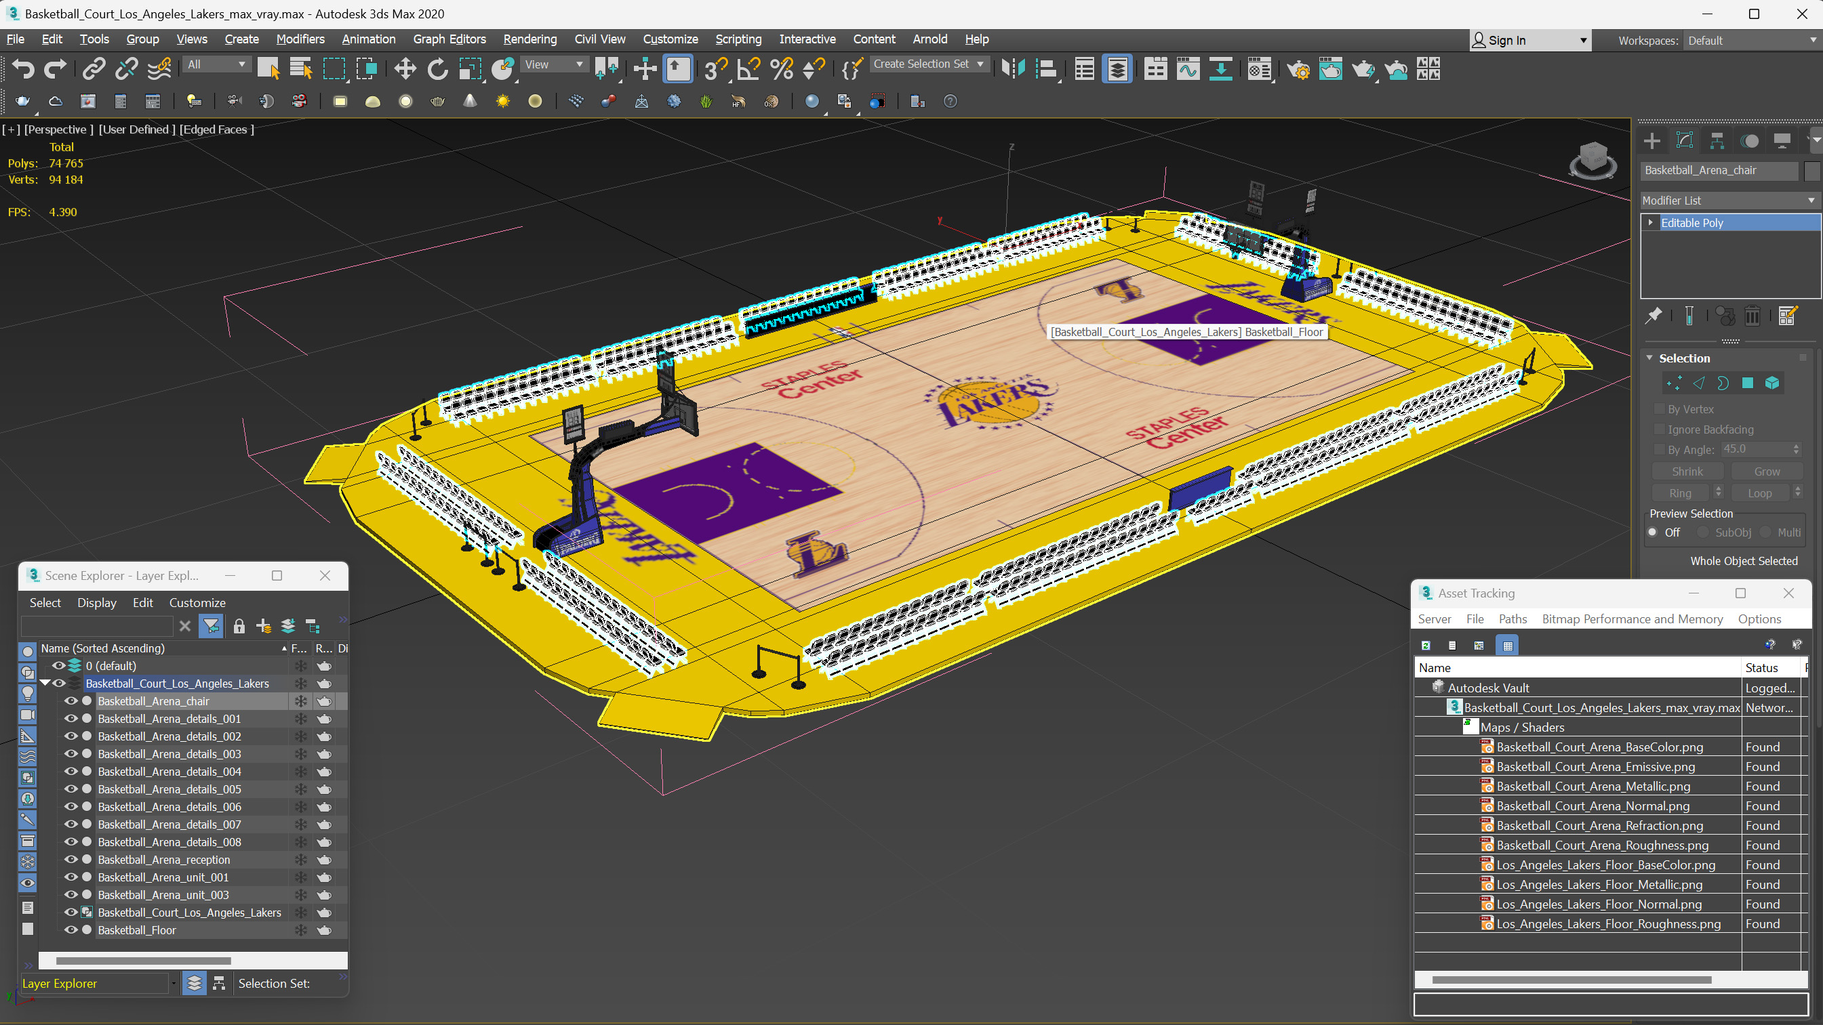Enable Ignore Backfacing checkbox
Image resolution: width=1823 pixels, height=1025 pixels.
1660,430
